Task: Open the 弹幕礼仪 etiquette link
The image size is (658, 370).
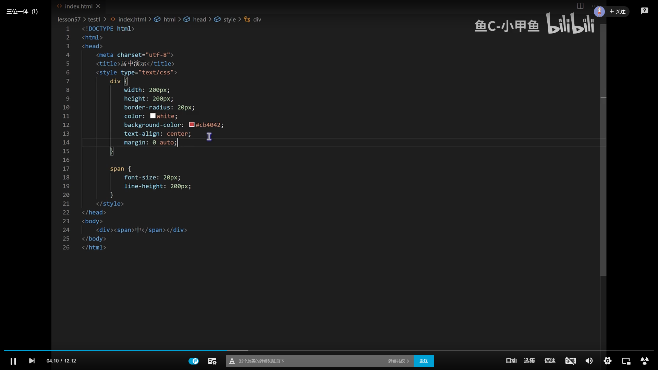Action: click(398, 361)
